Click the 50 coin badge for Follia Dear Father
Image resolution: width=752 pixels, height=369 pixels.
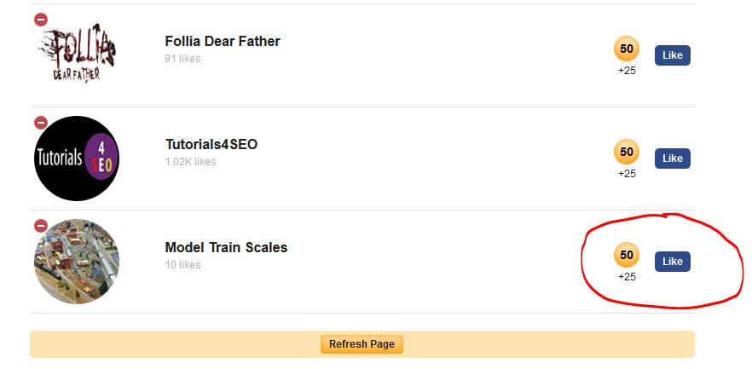(627, 49)
